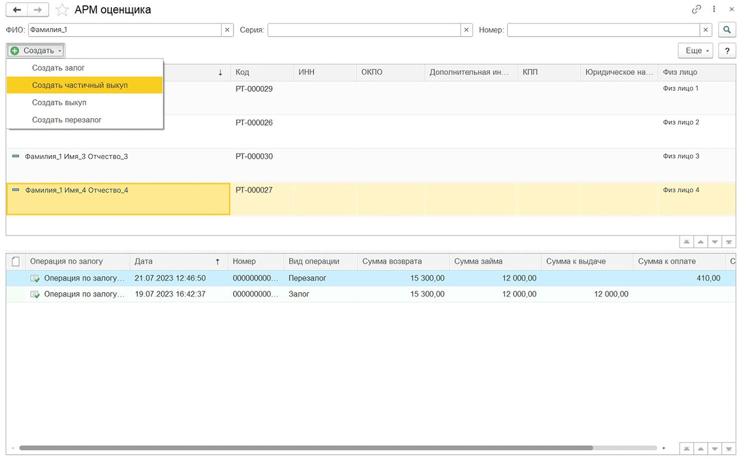The height and width of the screenshot is (460, 743).
Task: Click the document icon column header
Action: pos(15,261)
